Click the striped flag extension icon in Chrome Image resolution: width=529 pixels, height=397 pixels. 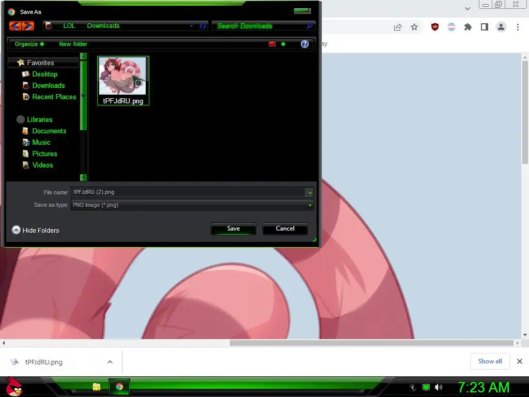pyautogui.click(x=452, y=27)
